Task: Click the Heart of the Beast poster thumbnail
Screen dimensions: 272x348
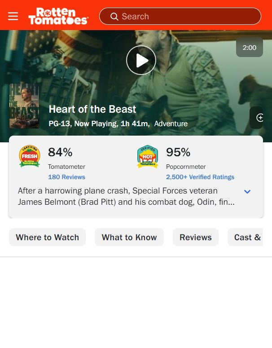Action: point(24,106)
